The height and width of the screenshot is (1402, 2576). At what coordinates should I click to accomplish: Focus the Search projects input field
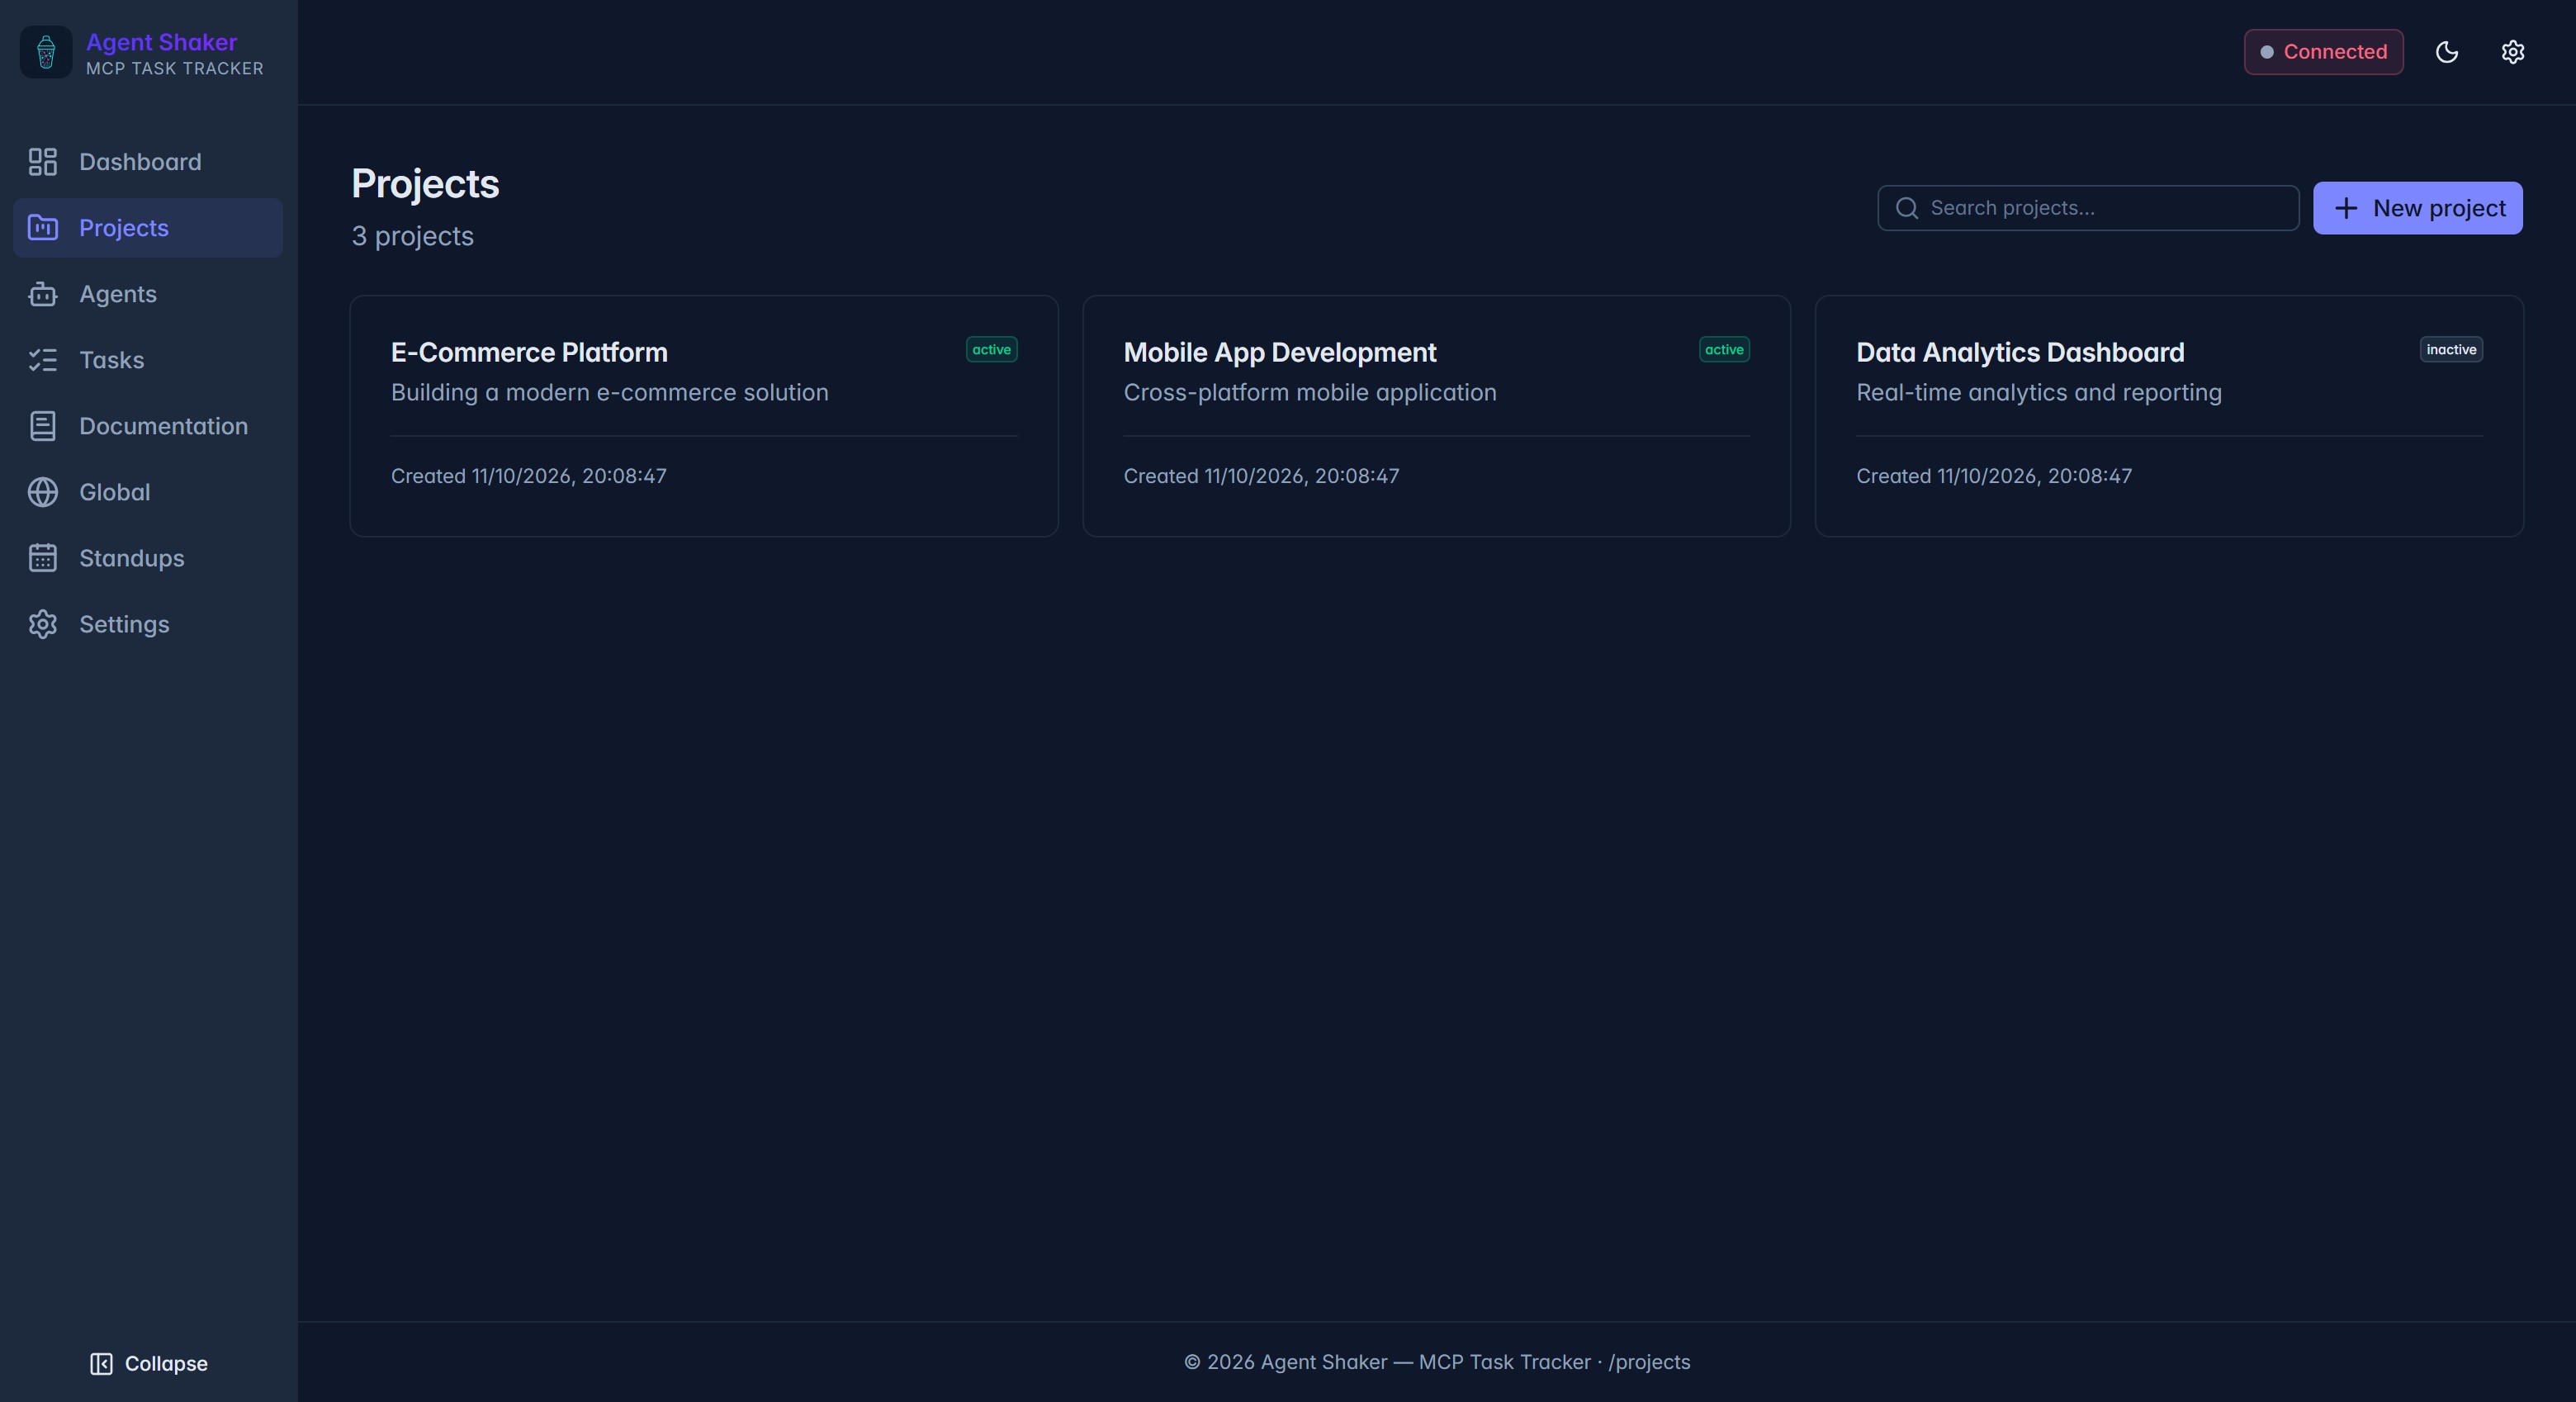(x=2088, y=208)
